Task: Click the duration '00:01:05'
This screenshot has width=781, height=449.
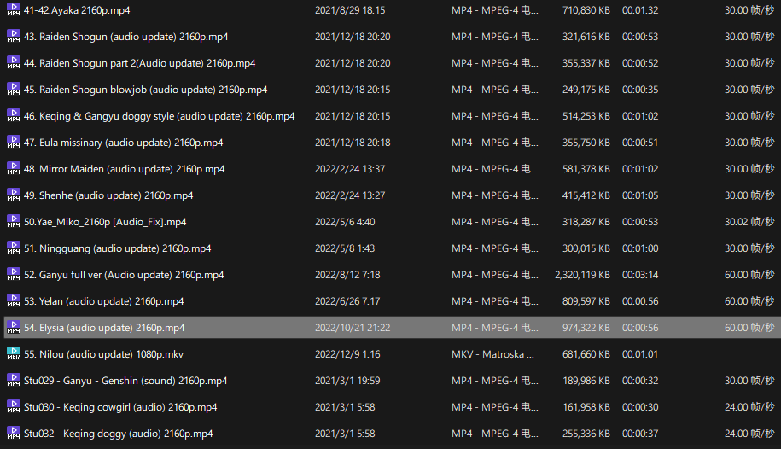Action: pos(640,195)
